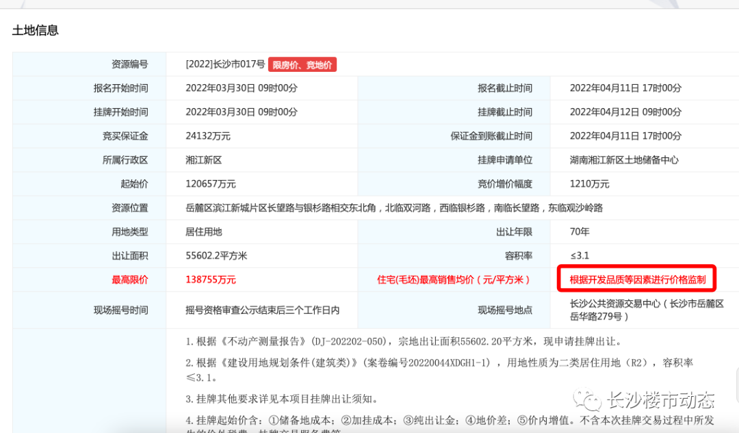Image resolution: width=739 pixels, height=433 pixels.
Task: Click the 现场摇号地点 label
Action: click(505, 310)
